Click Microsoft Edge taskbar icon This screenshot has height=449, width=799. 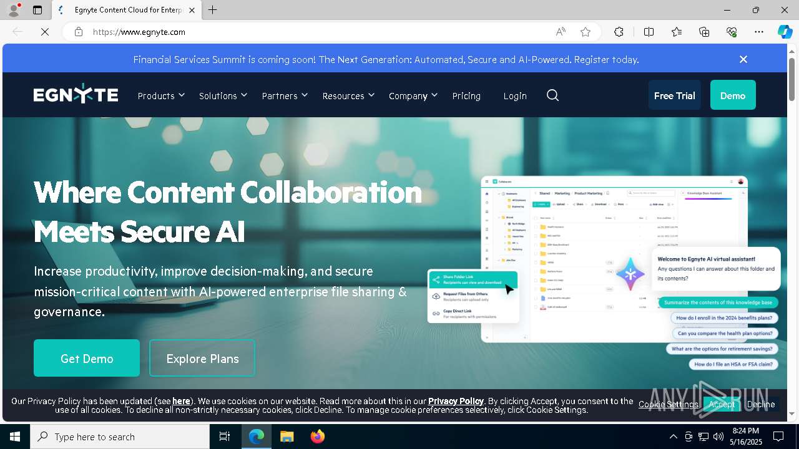(257, 437)
